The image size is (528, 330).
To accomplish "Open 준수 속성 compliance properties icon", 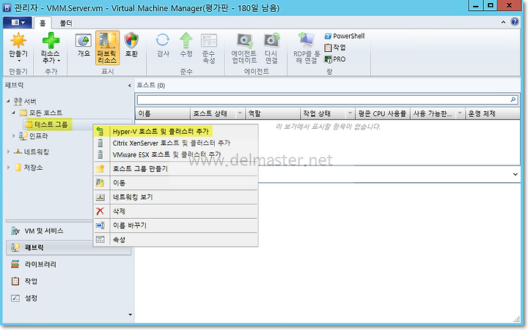I will [209, 41].
